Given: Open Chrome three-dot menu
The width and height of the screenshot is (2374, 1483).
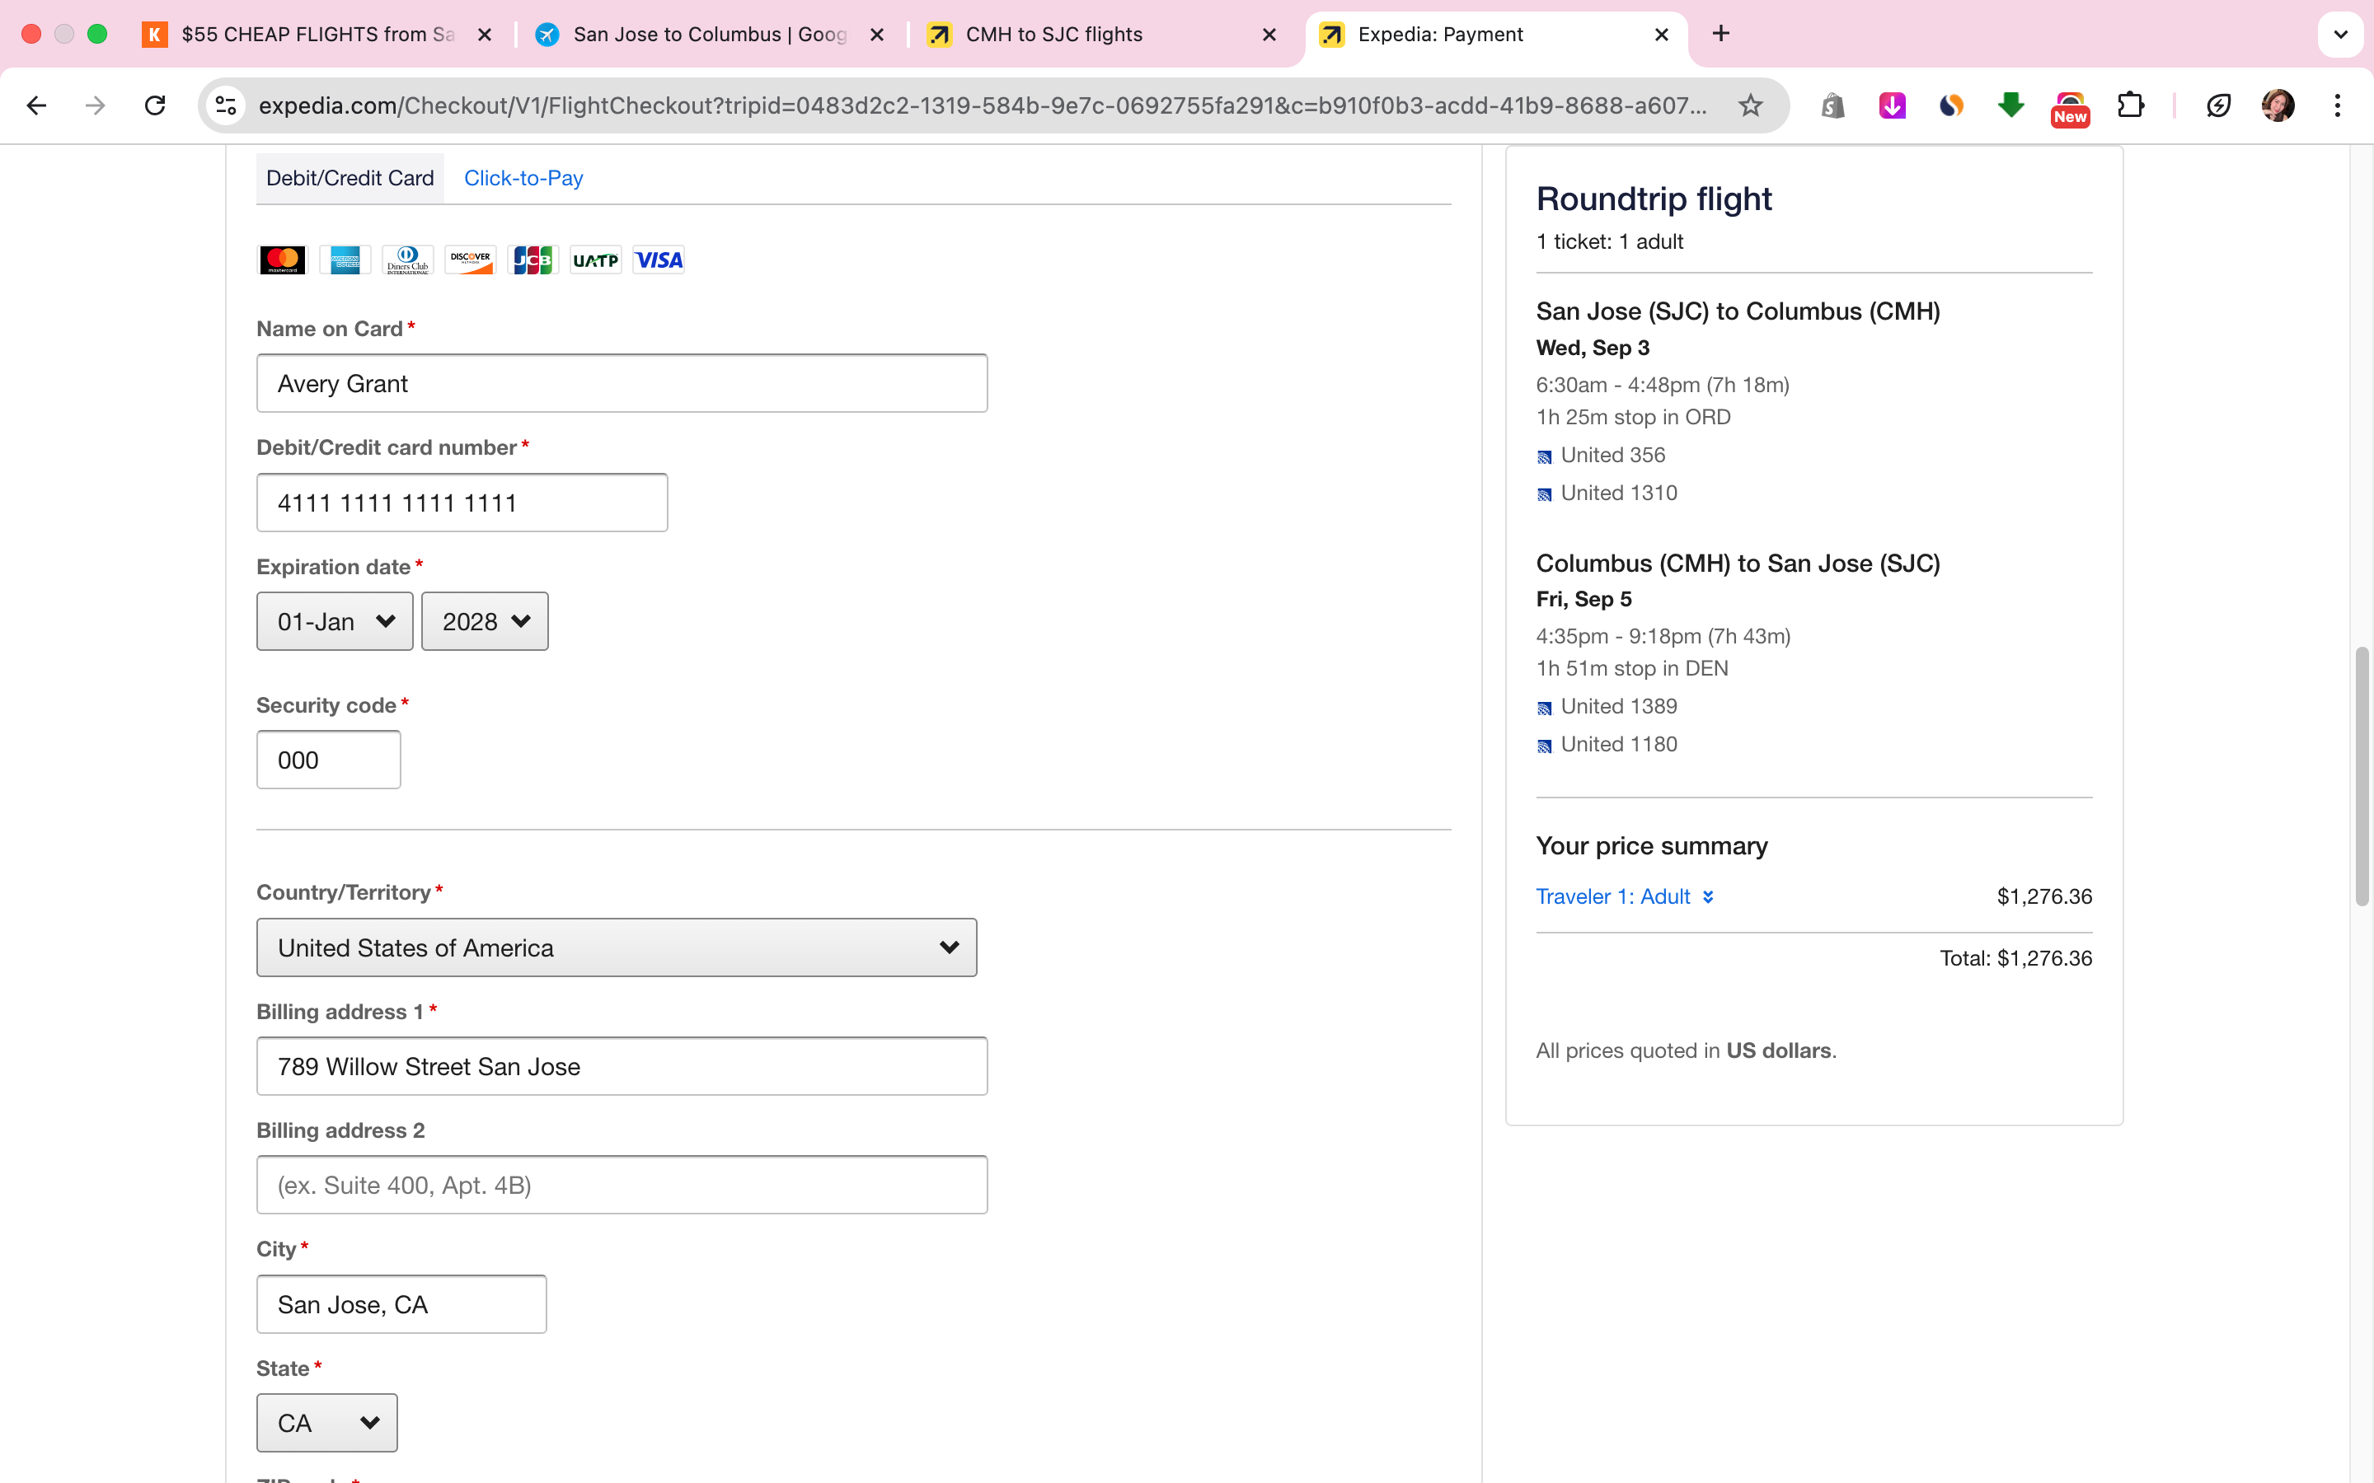Looking at the screenshot, I should [2338, 105].
